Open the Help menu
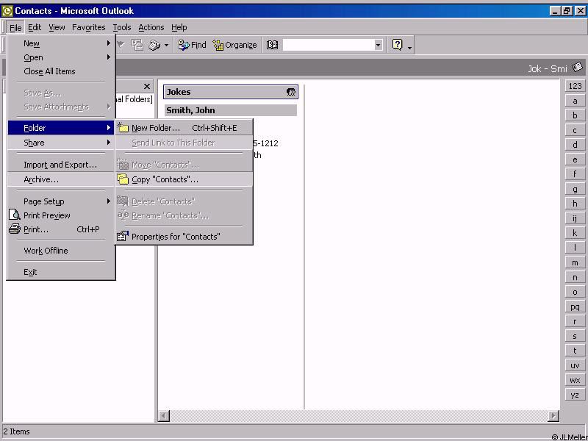 click(179, 27)
